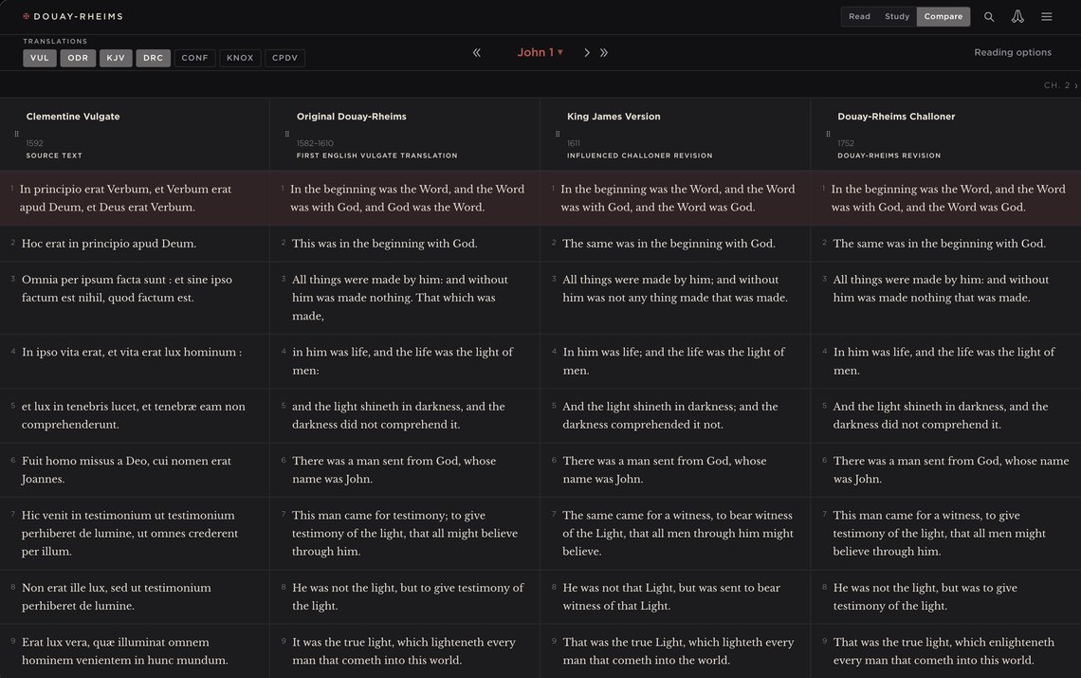Disable the KJV translation
Viewport: 1081px width, 678px height.
(x=116, y=57)
